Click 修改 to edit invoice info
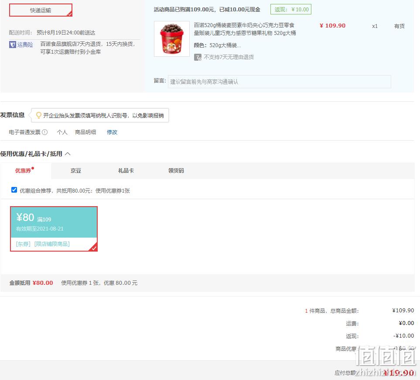Viewport: 420px width, 380px height. pos(112,132)
